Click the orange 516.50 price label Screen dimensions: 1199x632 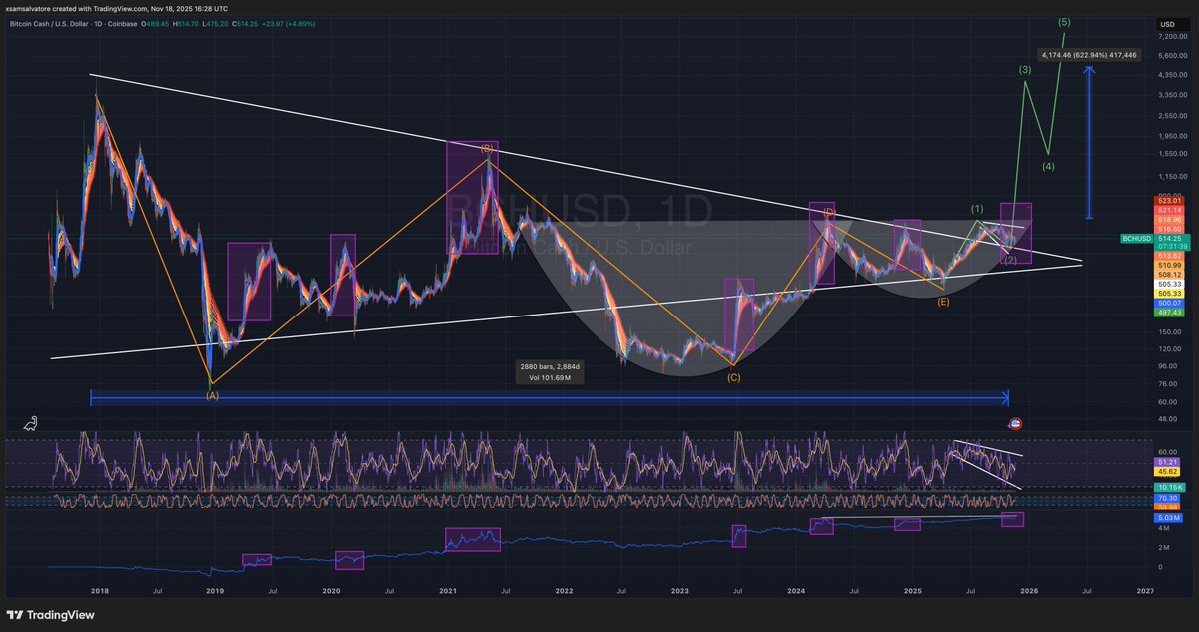1168,228
